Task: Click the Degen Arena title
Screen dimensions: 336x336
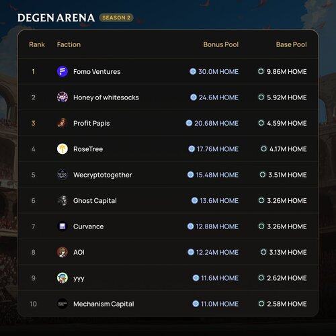Action: pyautogui.click(x=56, y=18)
